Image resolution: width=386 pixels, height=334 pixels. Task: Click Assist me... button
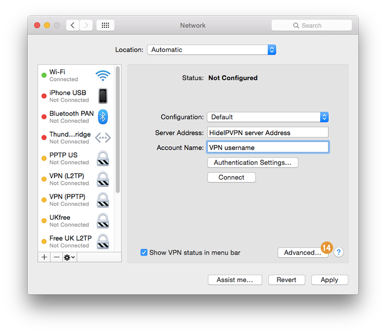[235, 280]
